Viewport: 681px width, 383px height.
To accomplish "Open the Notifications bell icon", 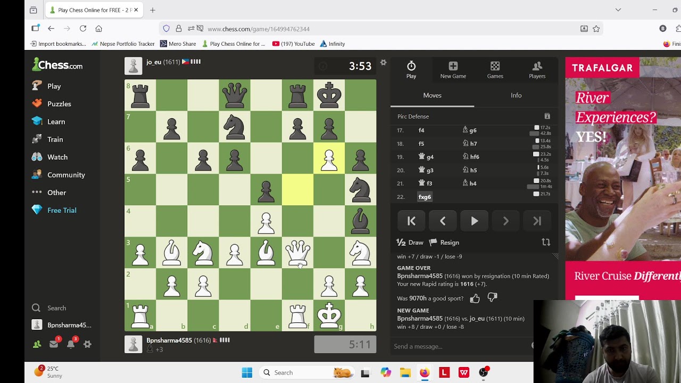I will pos(71,344).
